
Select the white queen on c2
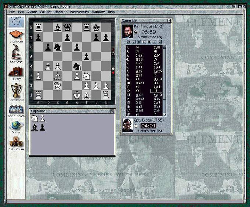point(57,85)
